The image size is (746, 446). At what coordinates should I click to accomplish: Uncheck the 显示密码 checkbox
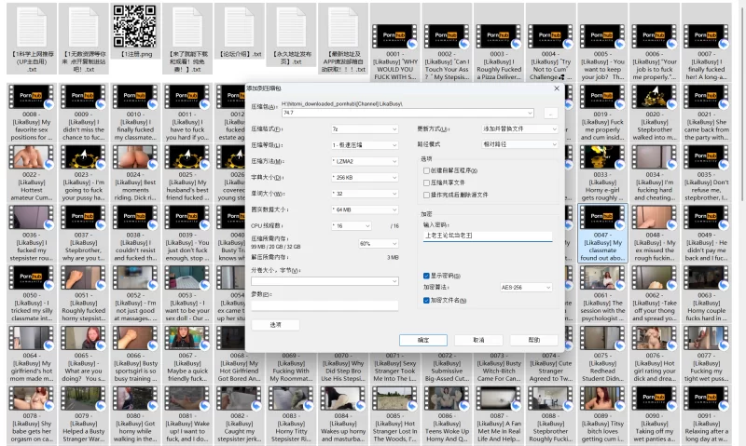point(426,277)
